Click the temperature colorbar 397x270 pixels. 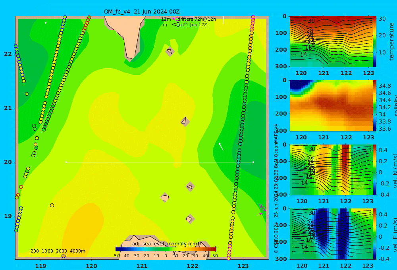375,42
